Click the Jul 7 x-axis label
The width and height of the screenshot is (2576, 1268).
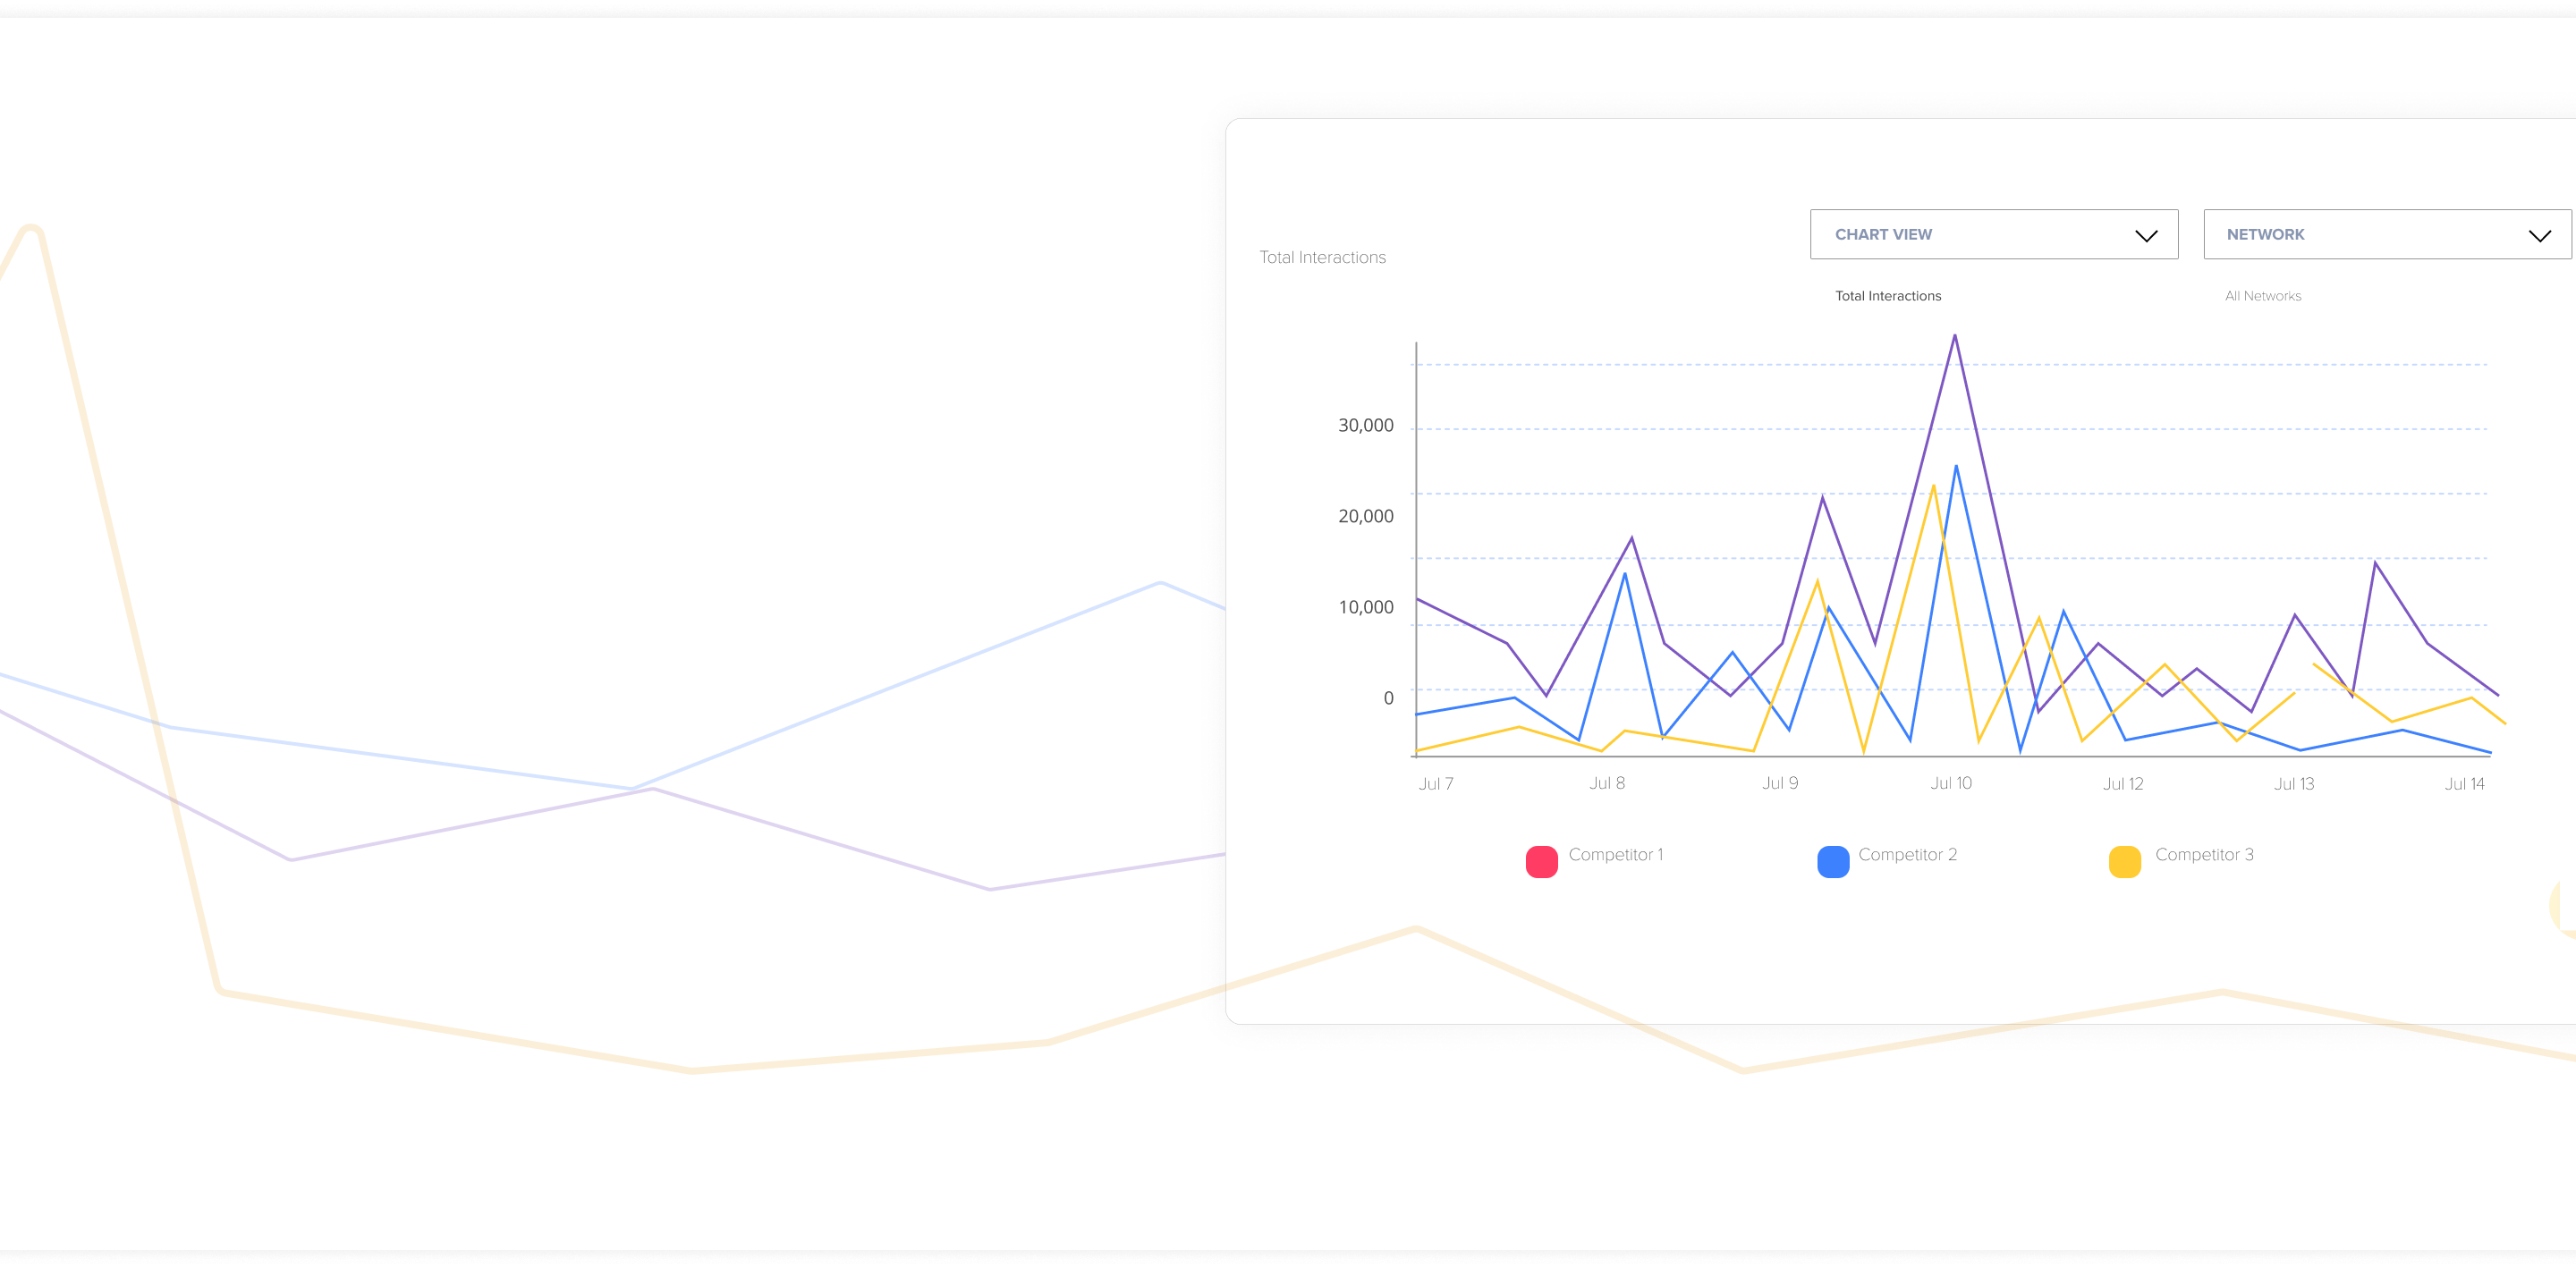(1435, 784)
